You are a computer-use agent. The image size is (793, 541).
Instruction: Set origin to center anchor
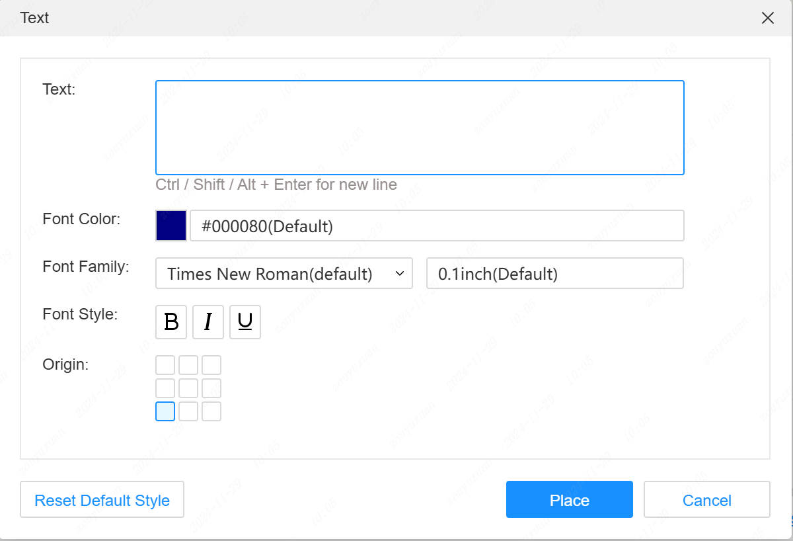tap(188, 388)
